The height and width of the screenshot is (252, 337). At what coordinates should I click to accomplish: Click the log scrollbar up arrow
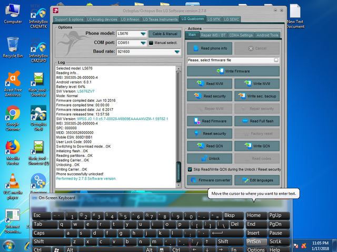tap(178, 69)
